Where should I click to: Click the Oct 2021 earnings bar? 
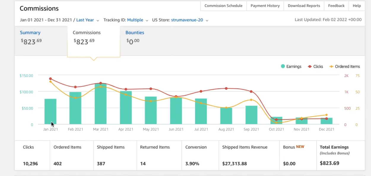[276, 120]
